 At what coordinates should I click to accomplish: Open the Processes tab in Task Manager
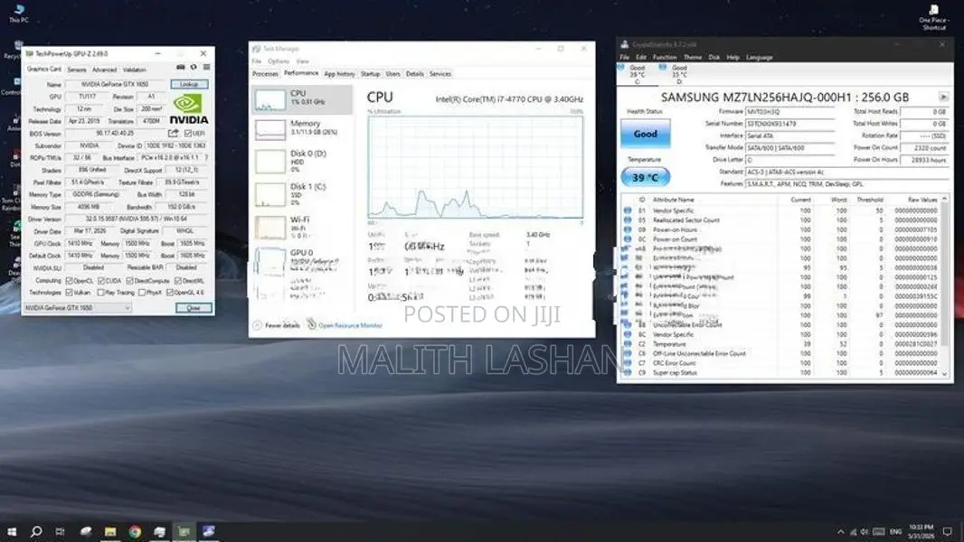pyautogui.click(x=265, y=74)
